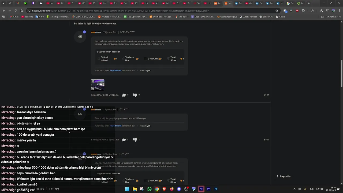Open the YouTube bookmark
Viewport: 343px width, 193px height.
(x=27, y=17)
